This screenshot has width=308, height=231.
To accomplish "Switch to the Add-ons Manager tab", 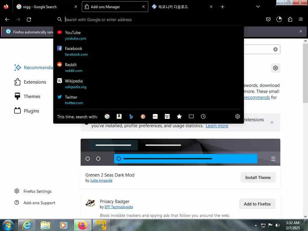I will click(x=115, y=7).
